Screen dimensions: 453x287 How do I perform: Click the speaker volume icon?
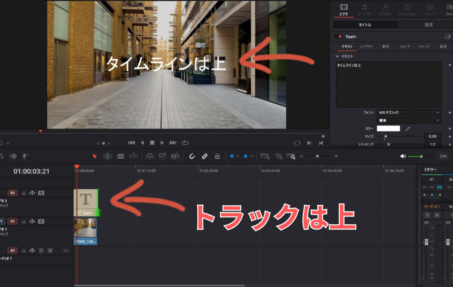[403, 156]
